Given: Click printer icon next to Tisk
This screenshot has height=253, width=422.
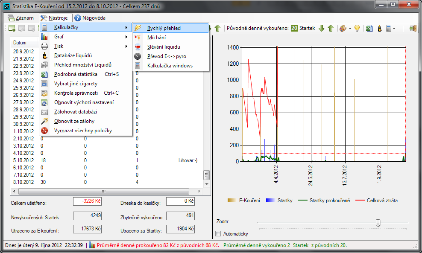Looking at the screenshot, I should coord(44,46).
